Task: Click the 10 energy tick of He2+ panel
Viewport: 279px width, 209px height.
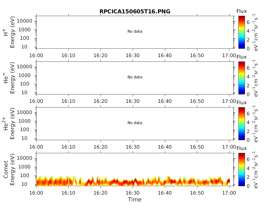Action: 25,138
